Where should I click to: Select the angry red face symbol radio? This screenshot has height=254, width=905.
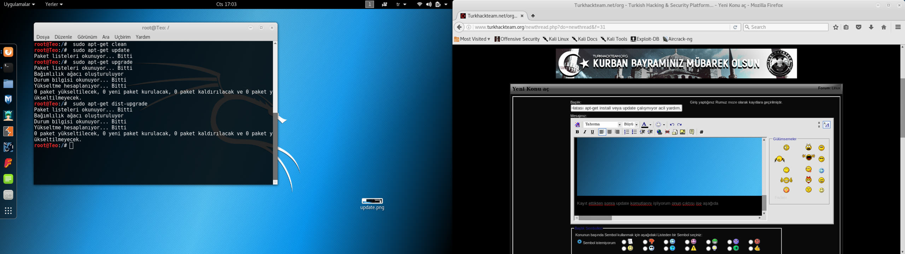tap(751, 242)
